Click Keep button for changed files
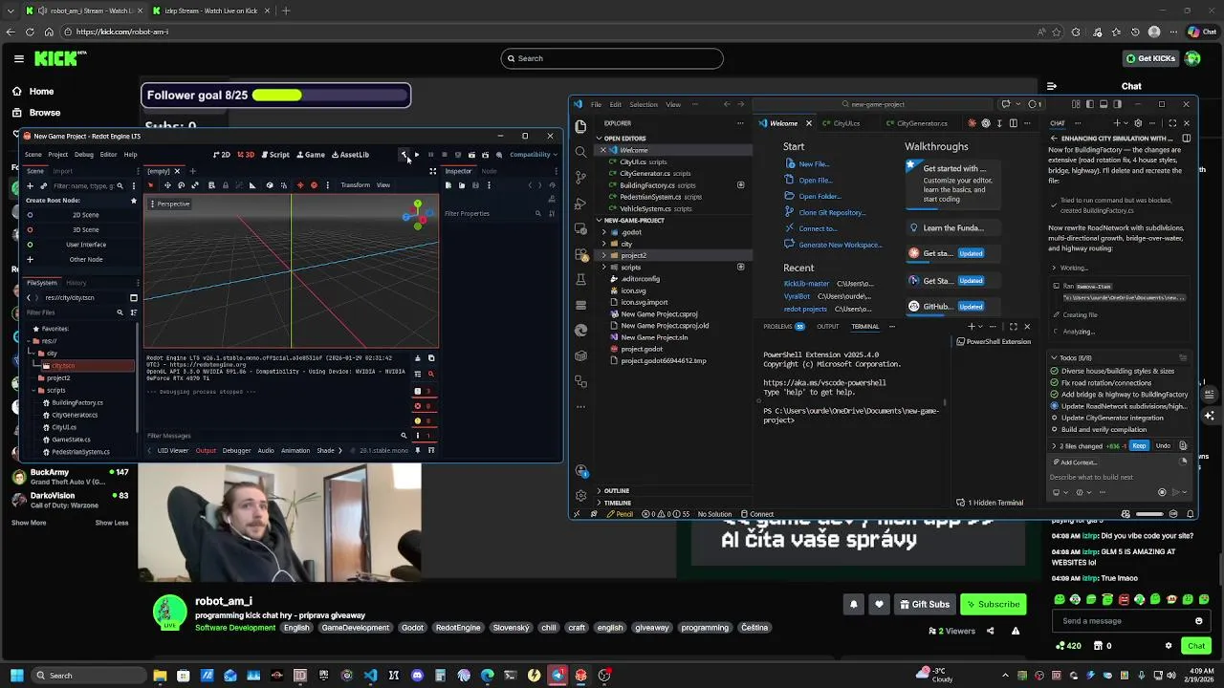This screenshot has width=1224, height=688. [x=1139, y=446]
